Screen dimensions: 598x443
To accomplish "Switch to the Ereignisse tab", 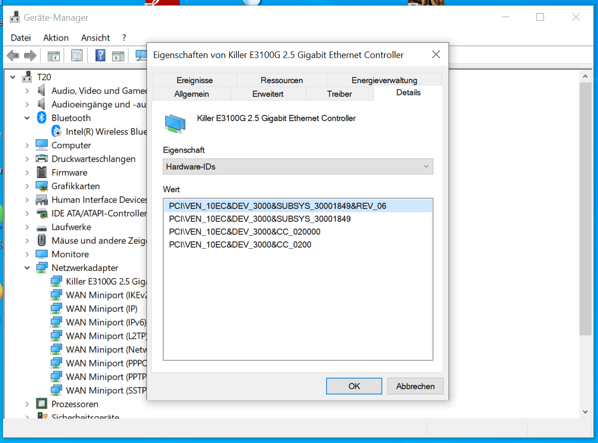I will pos(194,80).
